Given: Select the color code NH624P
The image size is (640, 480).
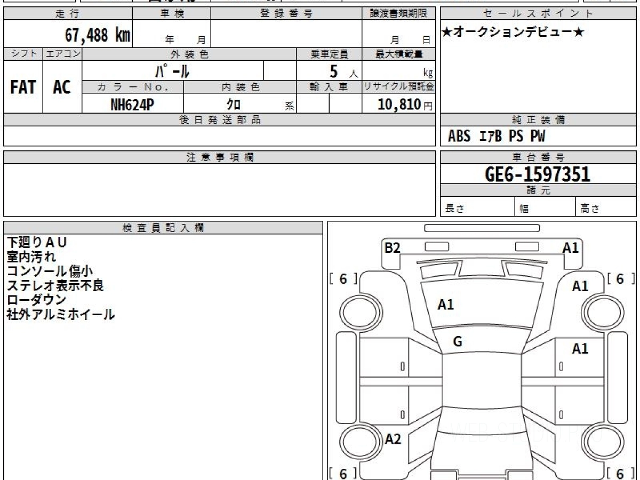Looking at the screenshot, I should (132, 105).
